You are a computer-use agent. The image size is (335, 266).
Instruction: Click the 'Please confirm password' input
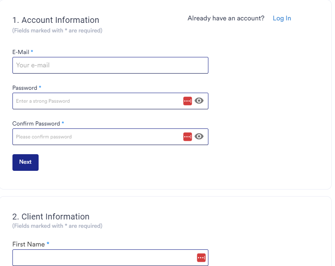(110, 137)
